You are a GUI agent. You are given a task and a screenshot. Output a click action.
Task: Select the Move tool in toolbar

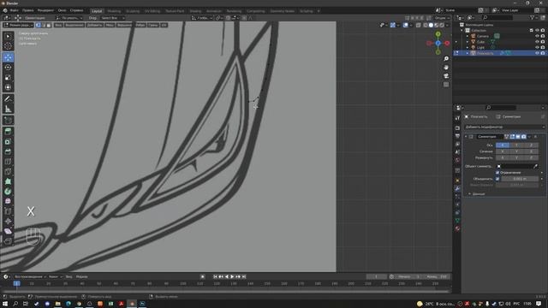coord(8,57)
